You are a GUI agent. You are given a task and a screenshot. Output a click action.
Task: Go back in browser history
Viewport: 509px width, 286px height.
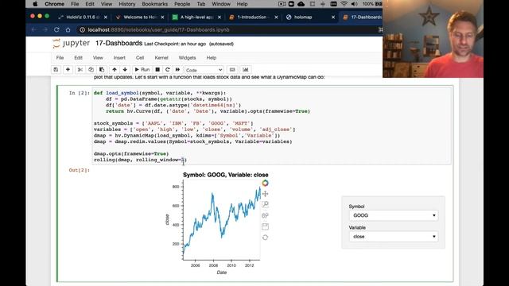coord(34,30)
